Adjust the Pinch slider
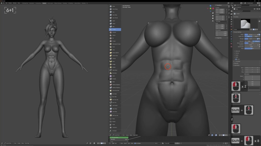The height and width of the screenshot is (146, 261). pyautogui.click(x=252, y=49)
